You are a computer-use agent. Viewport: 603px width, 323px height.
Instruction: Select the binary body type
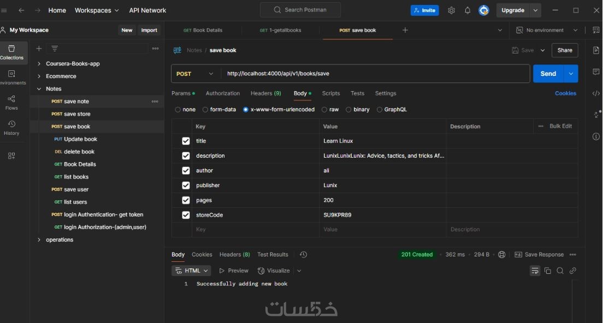[x=348, y=110]
